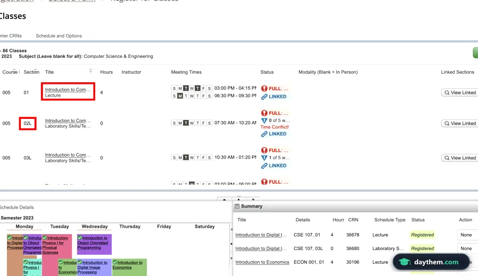Screen dimensions: 478x276
Task: Open the section 03L Introduction to Com... lab link
Action: 67,155
